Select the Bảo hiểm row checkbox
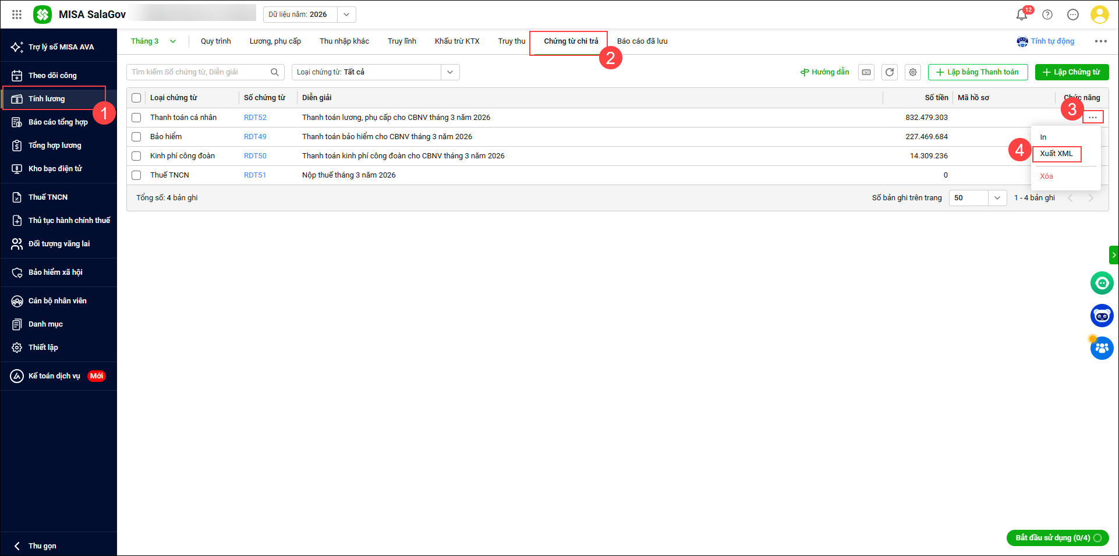The width and height of the screenshot is (1119, 556). click(x=136, y=137)
